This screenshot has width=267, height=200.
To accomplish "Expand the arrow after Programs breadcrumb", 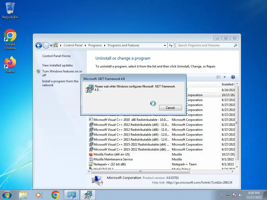I will point(105,45).
